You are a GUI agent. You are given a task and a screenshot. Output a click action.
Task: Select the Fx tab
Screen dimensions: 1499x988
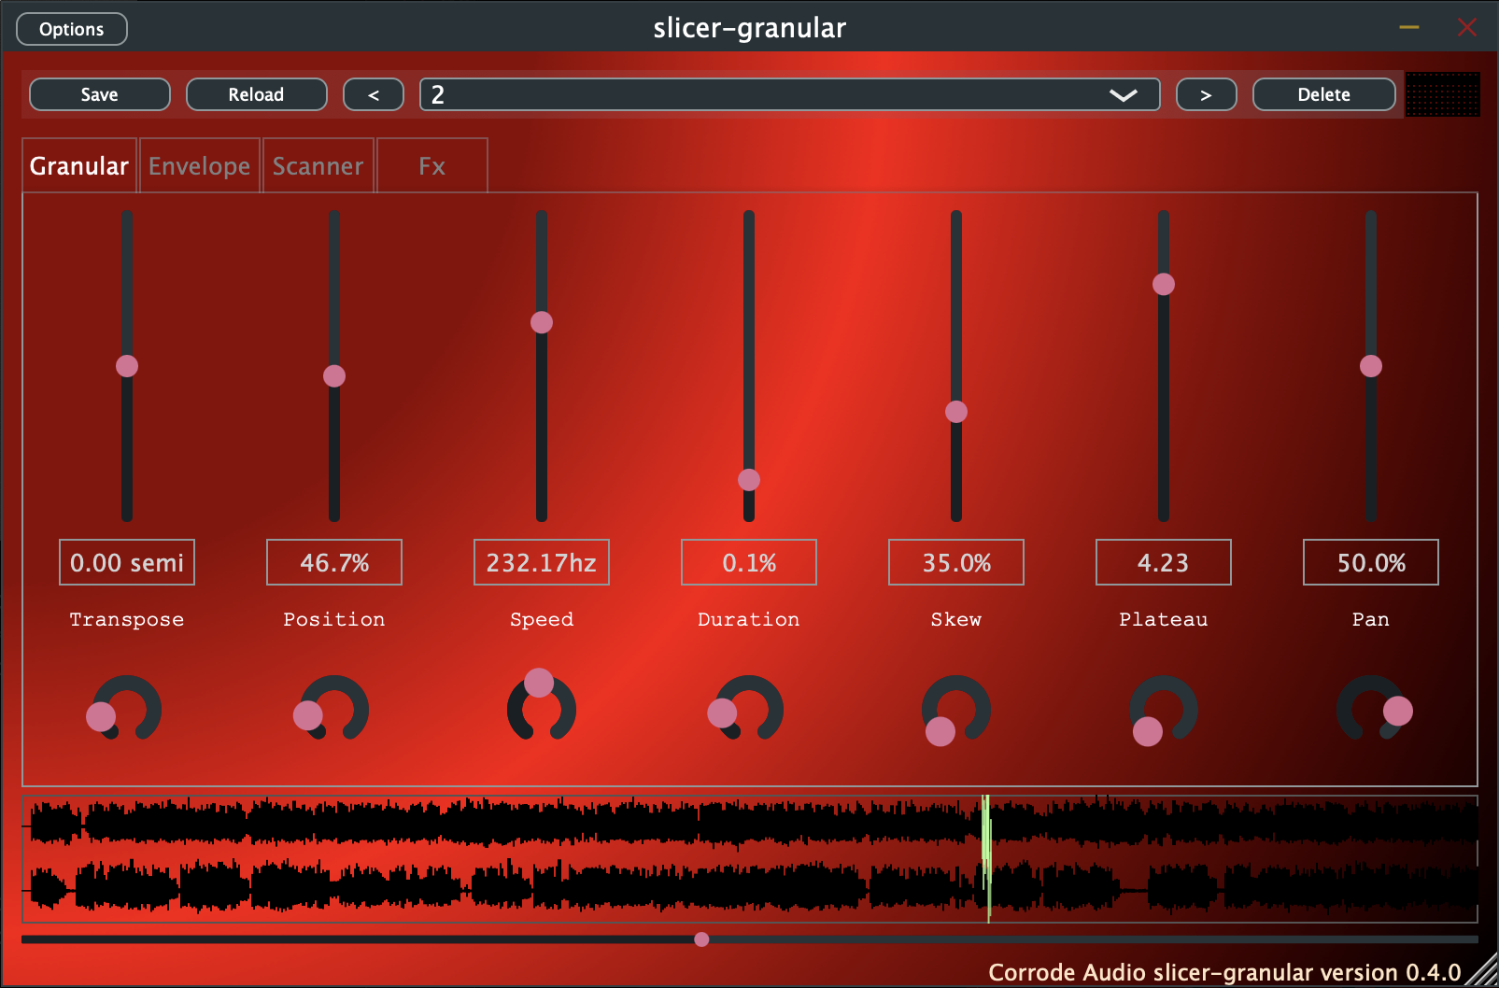pos(431,165)
